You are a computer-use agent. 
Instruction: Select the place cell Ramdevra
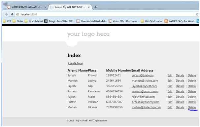click(x=94, y=91)
